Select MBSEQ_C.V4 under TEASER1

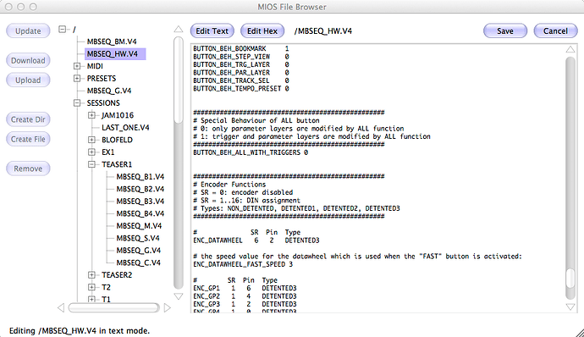point(138,262)
